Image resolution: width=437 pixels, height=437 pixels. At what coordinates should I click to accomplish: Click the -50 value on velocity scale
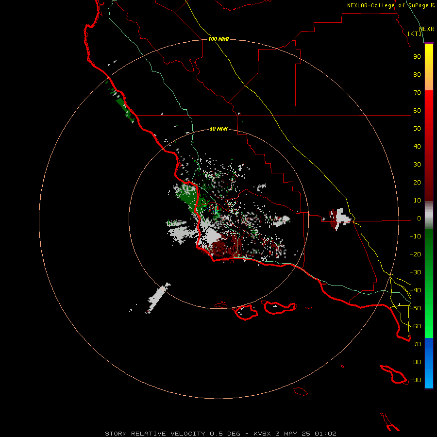pyautogui.click(x=415, y=308)
